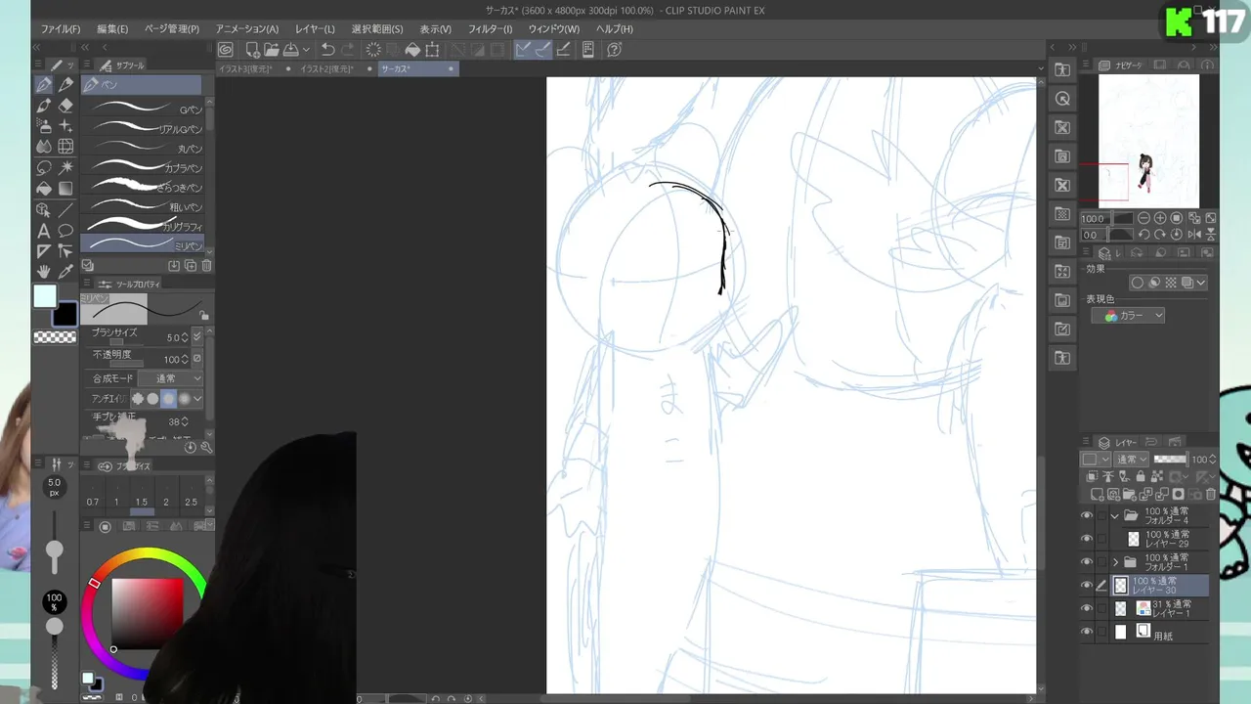Select the Fill bucket tool

click(x=44, y=188)
